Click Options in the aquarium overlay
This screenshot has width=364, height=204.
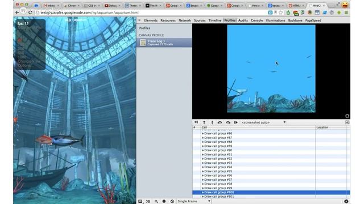point(24,66)
